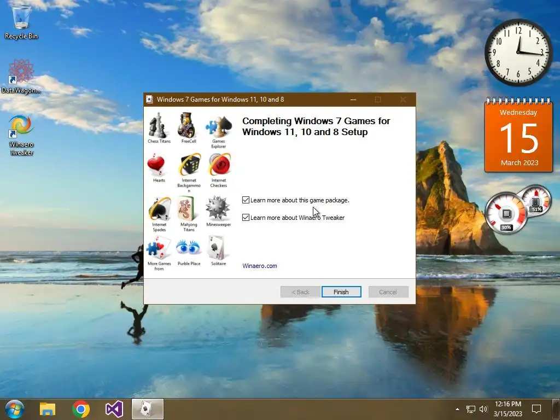The width and height of the screenshot is (560, 420).
Task: Click the disabled Back button
Action: 300,292
